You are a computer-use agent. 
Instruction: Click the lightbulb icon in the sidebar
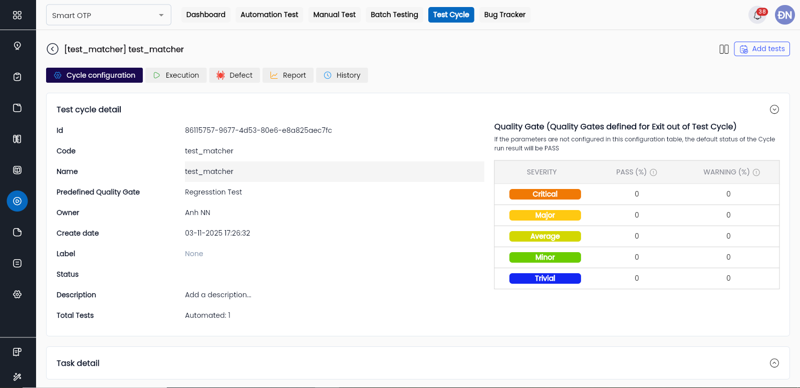[18, 46]
